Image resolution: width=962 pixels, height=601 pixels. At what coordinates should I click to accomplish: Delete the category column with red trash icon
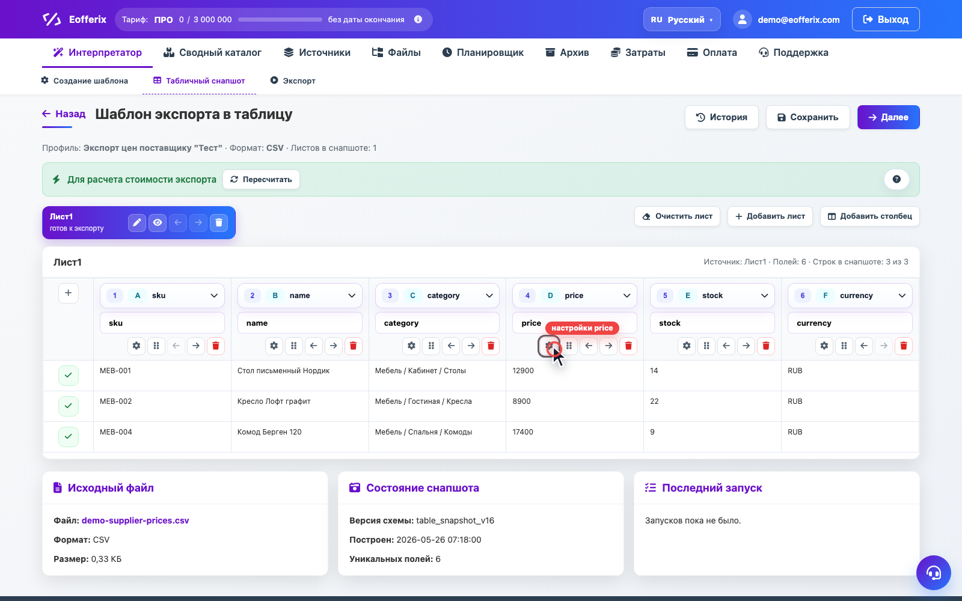tap(491, 346)
